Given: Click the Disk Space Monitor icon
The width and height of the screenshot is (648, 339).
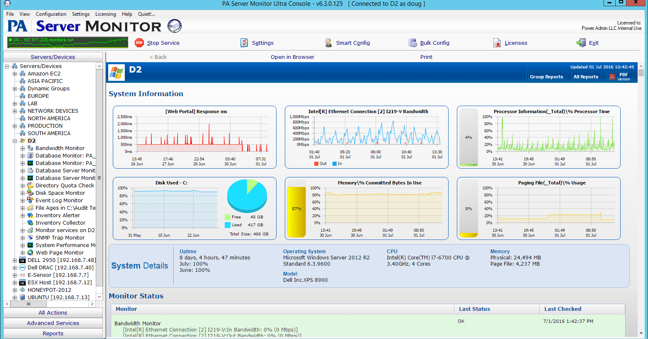Looking at the screenshot, I should 30,193.
